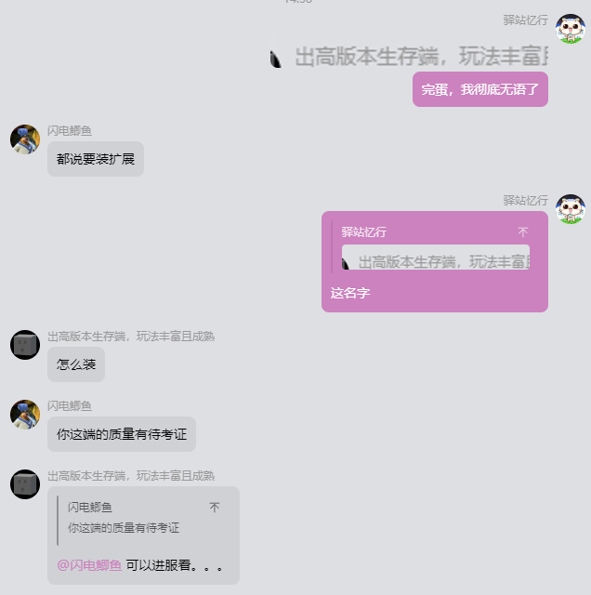The height and width of the screenshot is (595, 591).
Task: Select message 完蛋，我彻底无语了
Action: tap(480, 89)
